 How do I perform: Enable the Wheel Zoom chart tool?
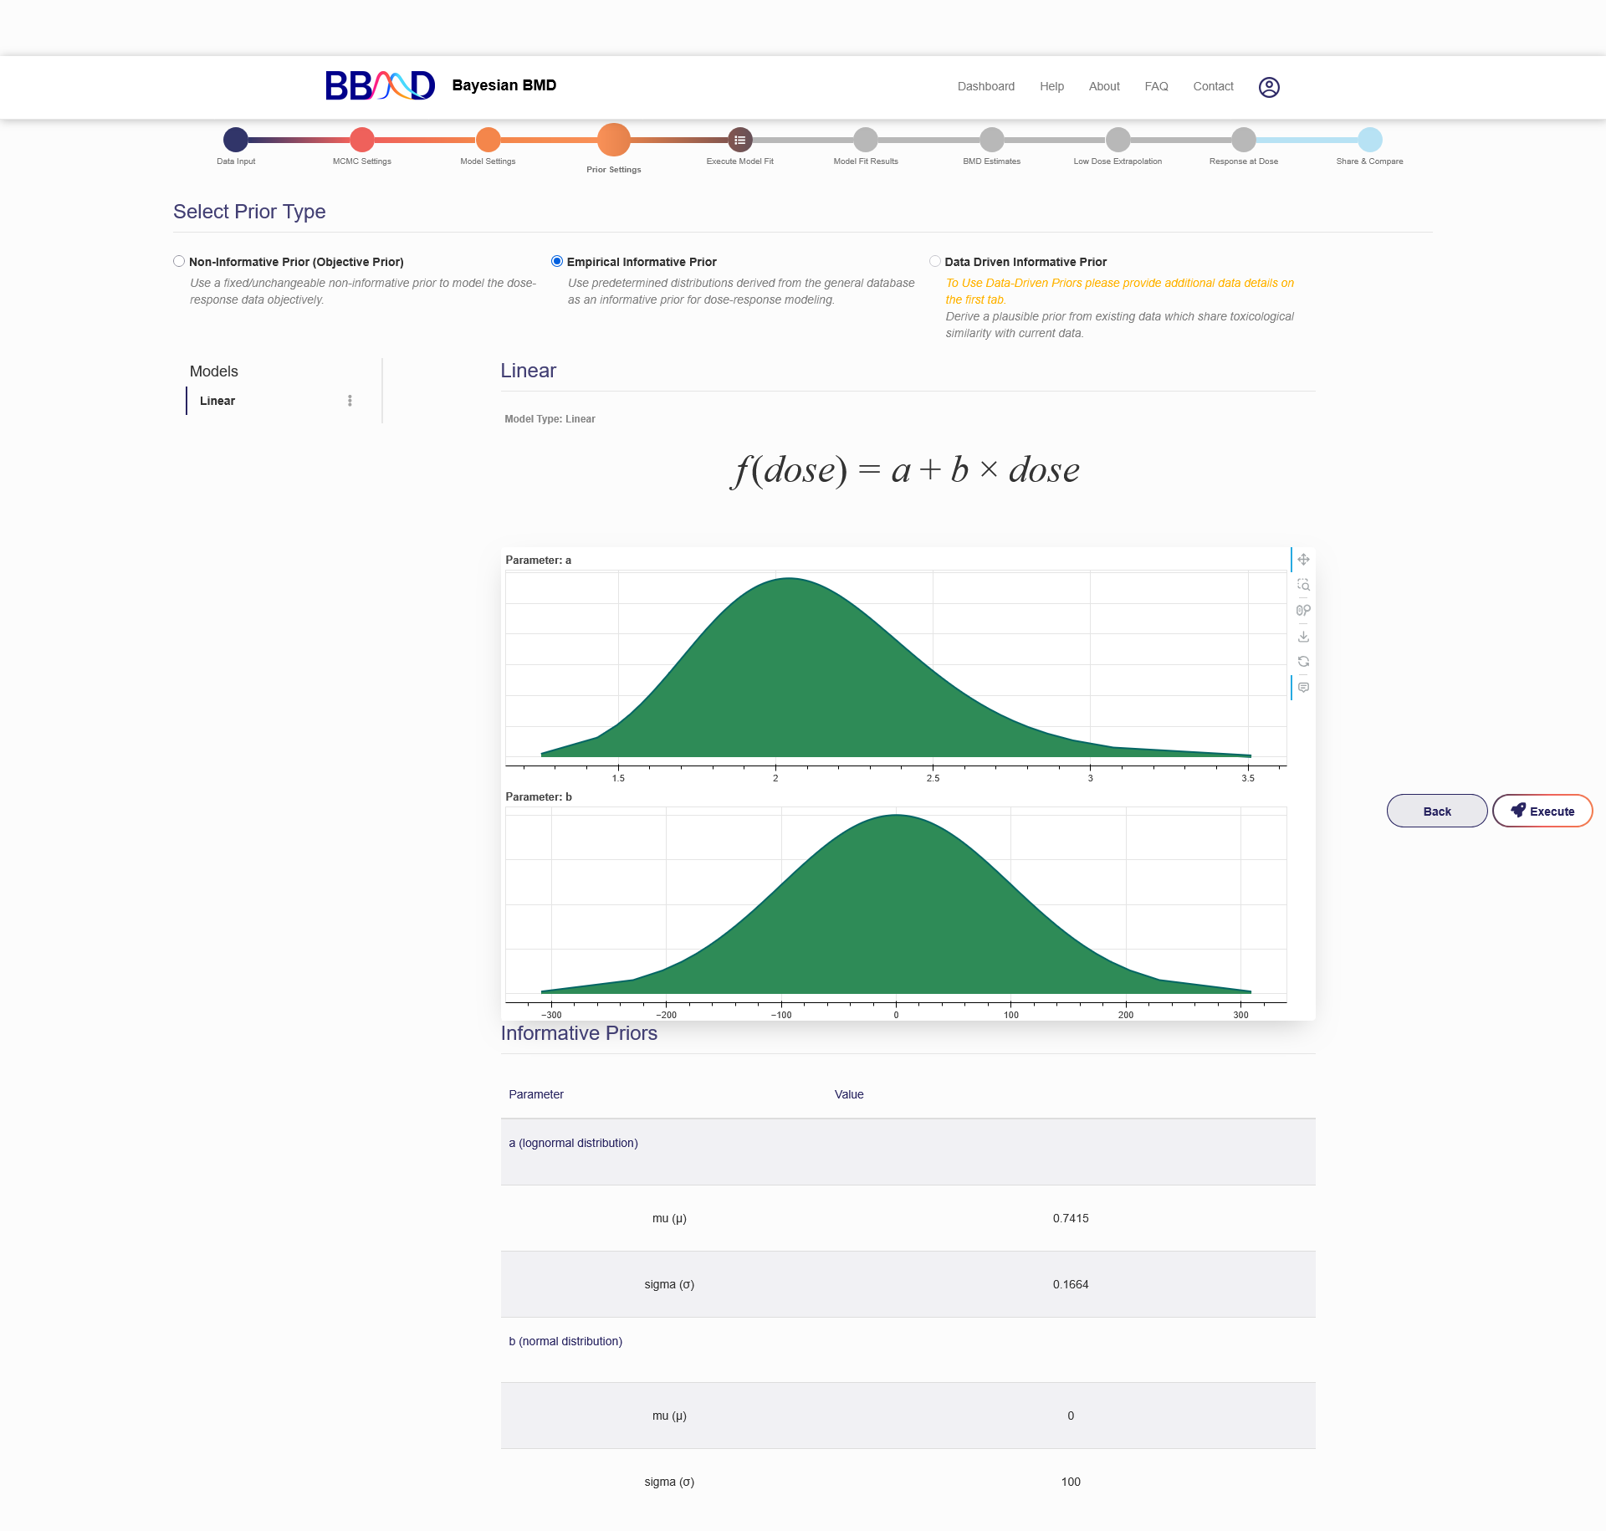[x=1303, y=611]
